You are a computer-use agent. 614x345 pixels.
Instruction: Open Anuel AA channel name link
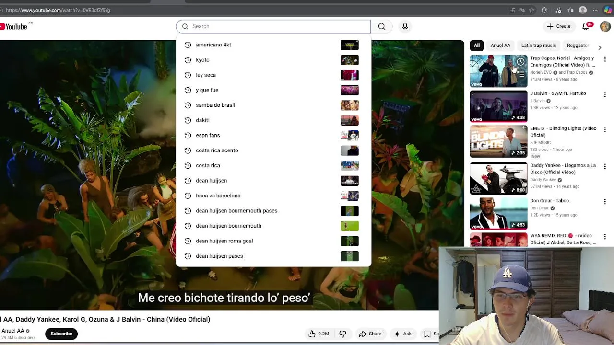12,331
